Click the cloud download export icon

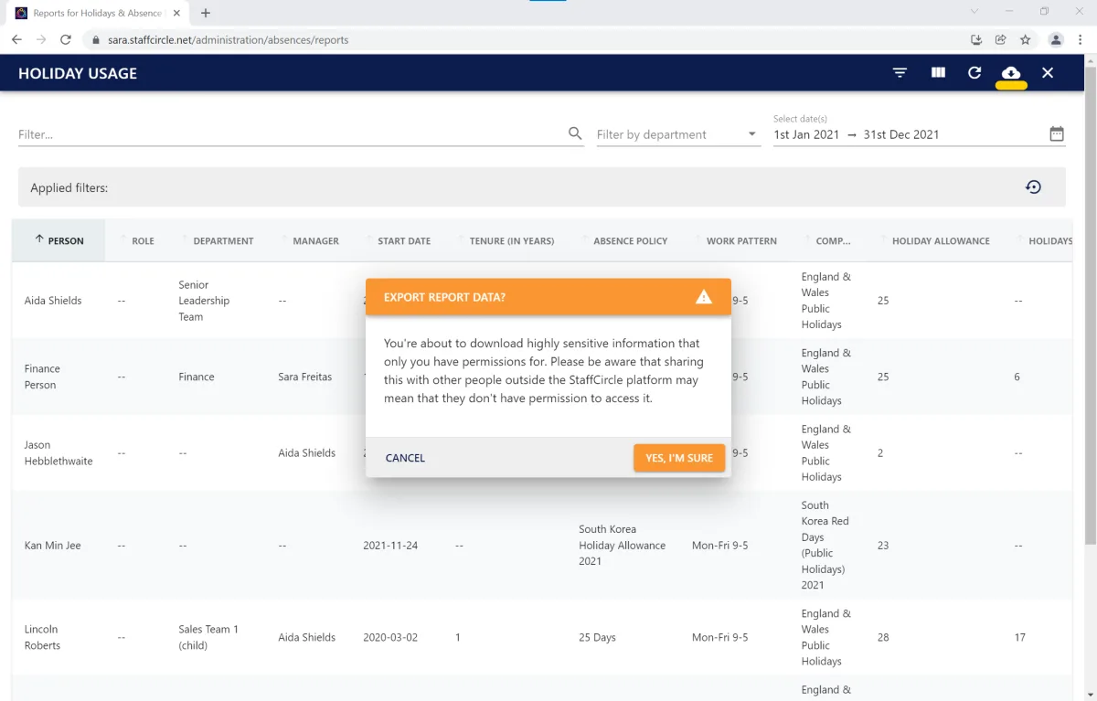[1011, 73]
